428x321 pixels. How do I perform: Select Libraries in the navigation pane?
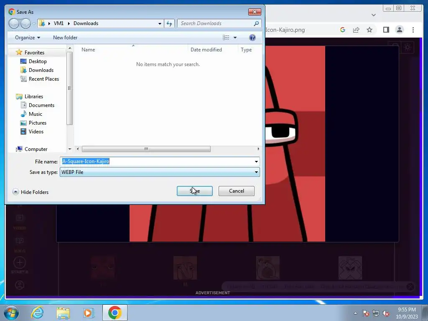click(x=33, y=97)
